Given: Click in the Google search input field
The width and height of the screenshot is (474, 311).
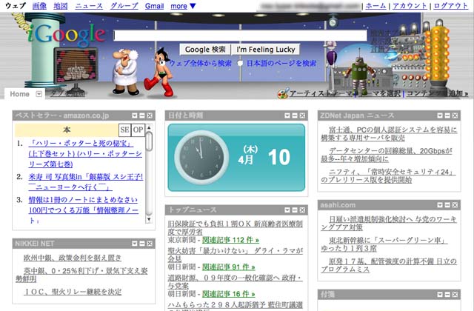Looking at the screenshot, I should point(240,36).
